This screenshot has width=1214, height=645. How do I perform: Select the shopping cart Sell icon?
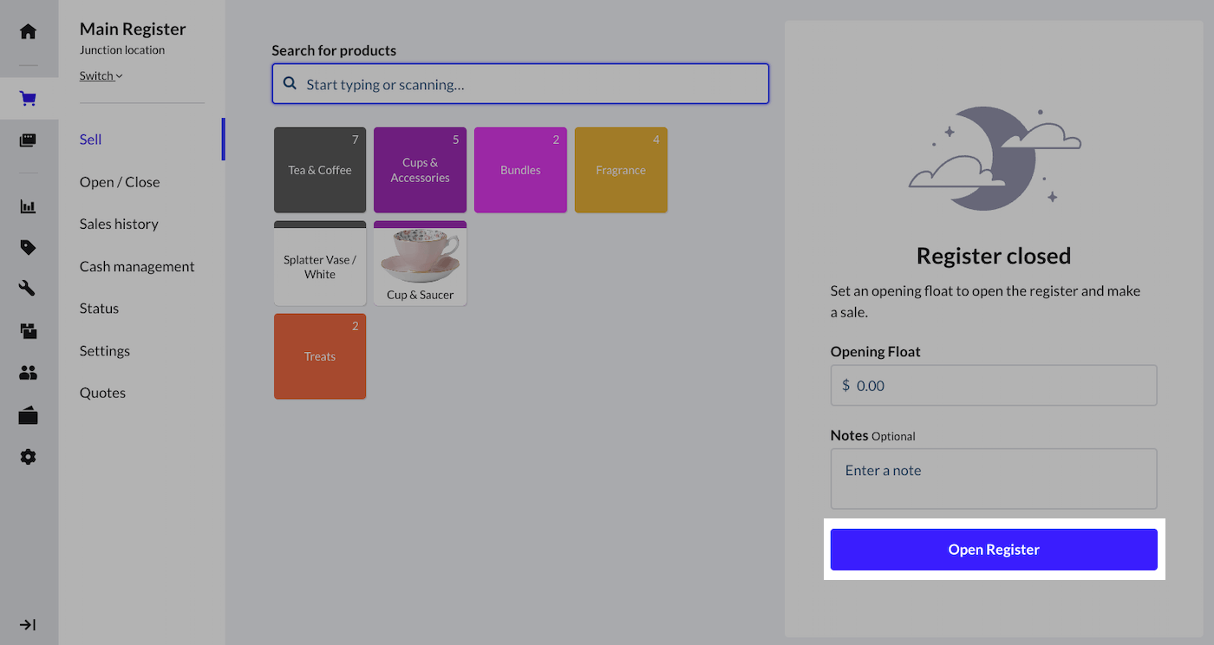click(x=28, y=99)
